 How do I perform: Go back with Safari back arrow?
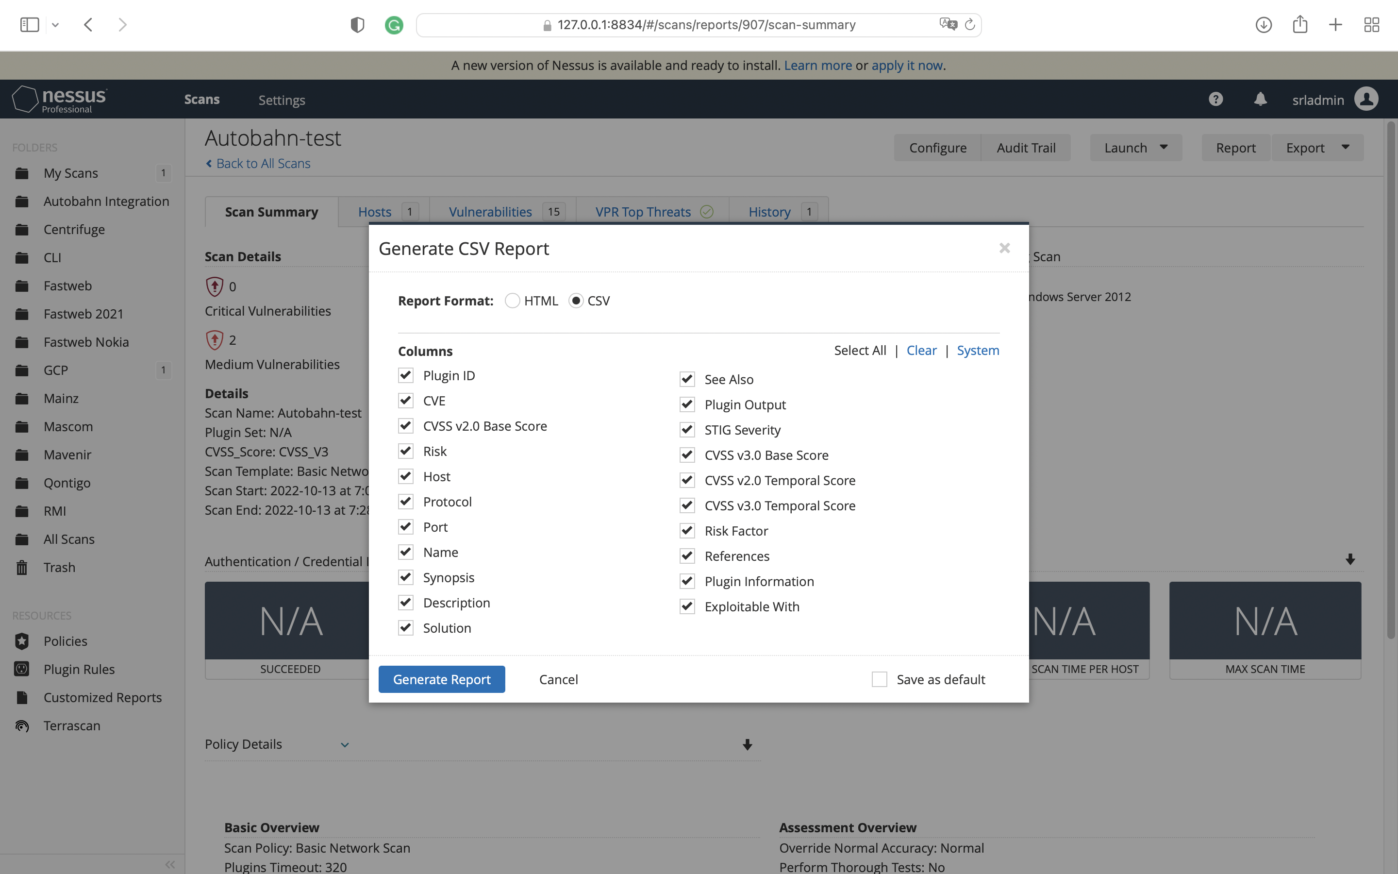point(88,25)
